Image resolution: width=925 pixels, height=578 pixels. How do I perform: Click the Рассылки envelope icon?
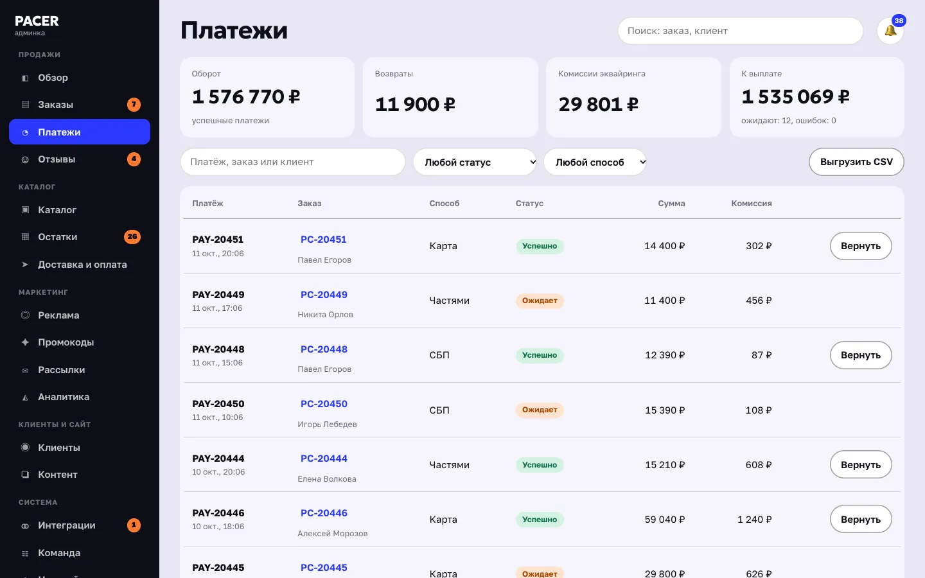point(25,370)
